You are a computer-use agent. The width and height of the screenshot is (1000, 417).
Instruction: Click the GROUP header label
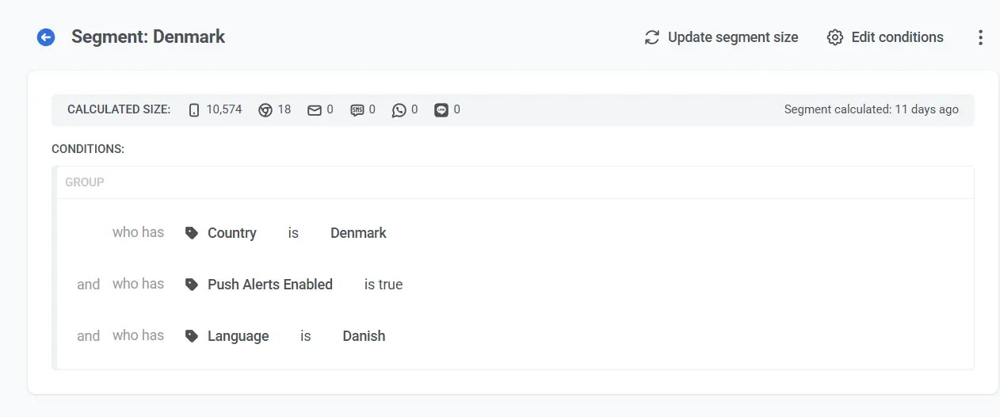point(85,182)
